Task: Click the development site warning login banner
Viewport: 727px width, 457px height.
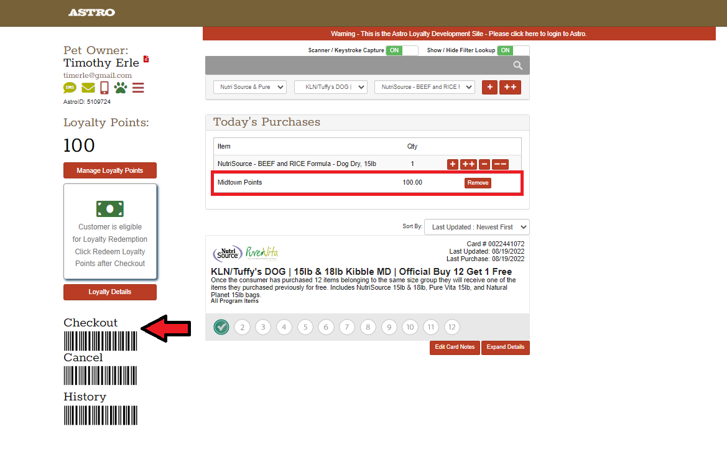Action: (459, 34)
